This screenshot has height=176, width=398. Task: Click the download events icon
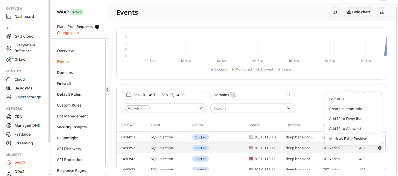pos(382,12)
